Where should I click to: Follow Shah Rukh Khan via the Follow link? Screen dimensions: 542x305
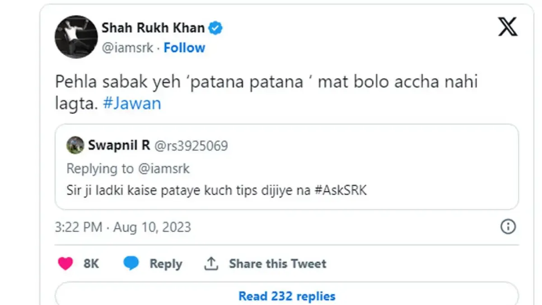pos(184,47)
